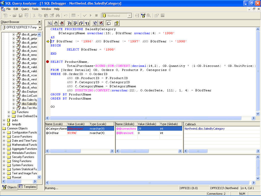The height and width of the screenshot is (196, 261).
Task: Click the Step Out debugger icon
Action: pos(81,23)
